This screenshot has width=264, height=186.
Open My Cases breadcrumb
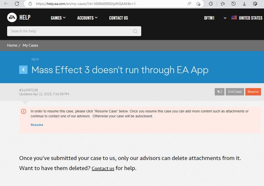pyautogui.click(x=30, y=45)
